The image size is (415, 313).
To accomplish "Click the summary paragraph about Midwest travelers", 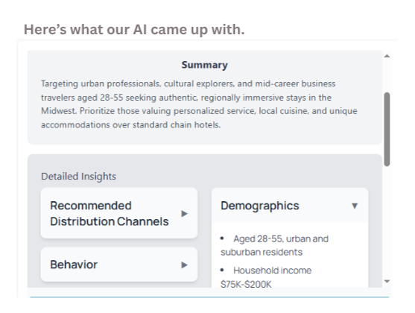I will [199, 104].
